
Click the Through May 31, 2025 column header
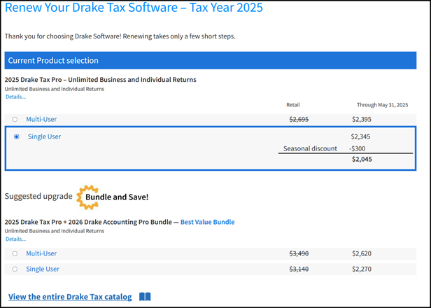click(x=382, y=105)
